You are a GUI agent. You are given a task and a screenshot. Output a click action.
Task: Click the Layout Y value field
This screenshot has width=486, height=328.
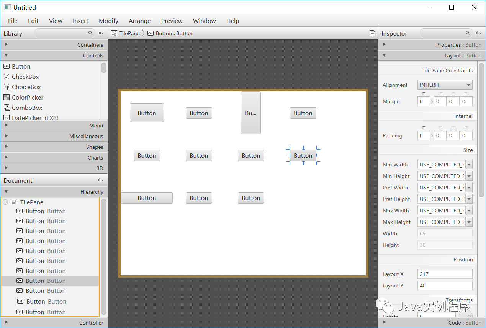click(445, 286)
